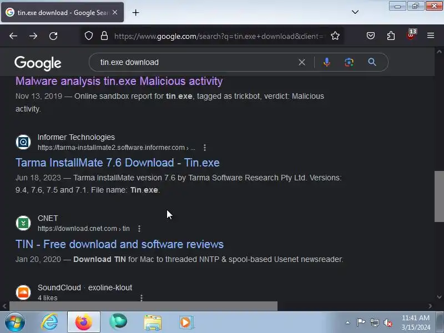Search by image with Google Lens

coord(349,62)
